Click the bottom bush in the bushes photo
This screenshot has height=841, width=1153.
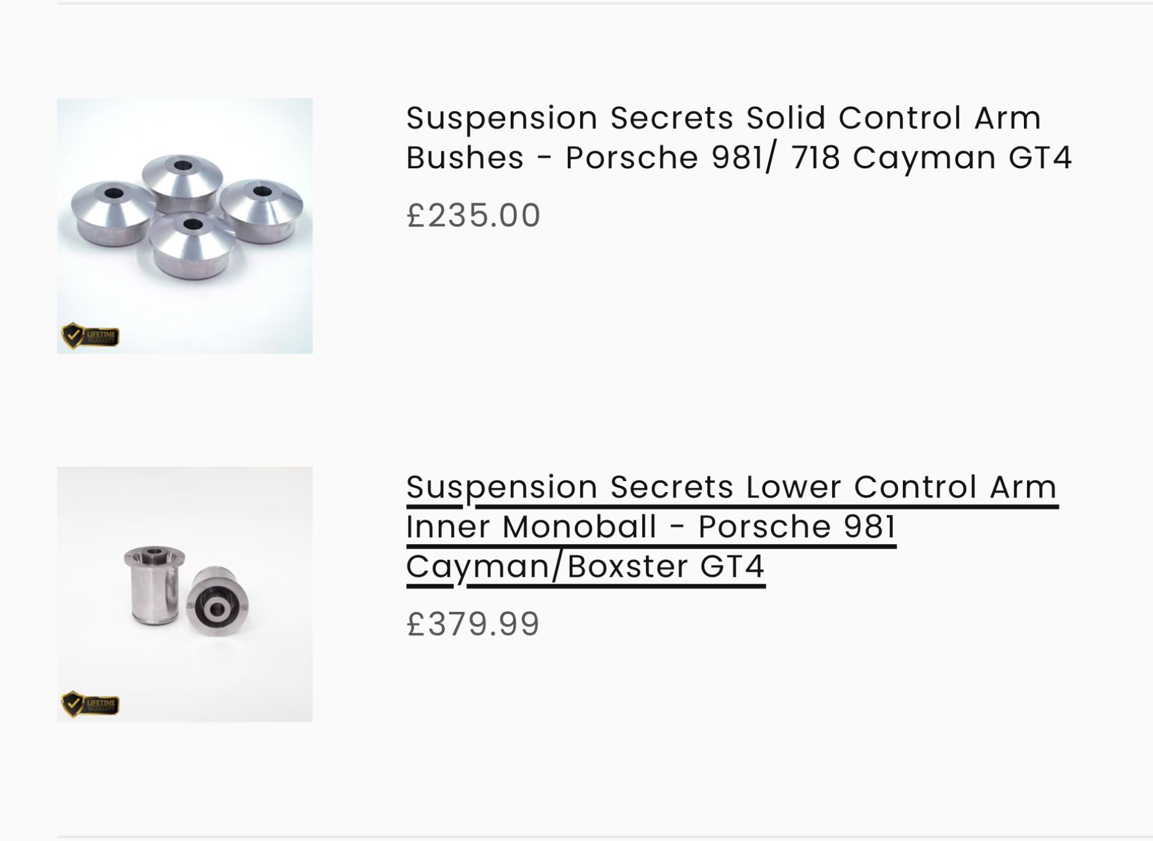coord(192,246)
